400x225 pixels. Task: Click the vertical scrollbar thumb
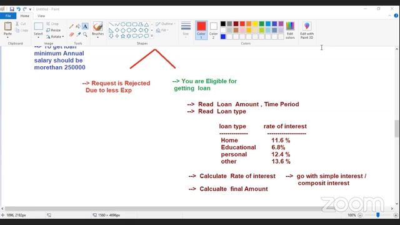(397, 129)
